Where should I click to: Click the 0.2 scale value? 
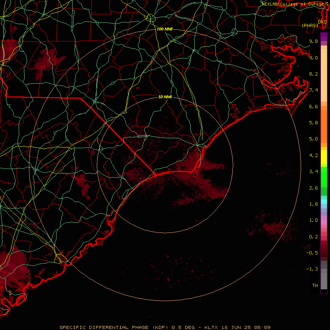point(313,237)
